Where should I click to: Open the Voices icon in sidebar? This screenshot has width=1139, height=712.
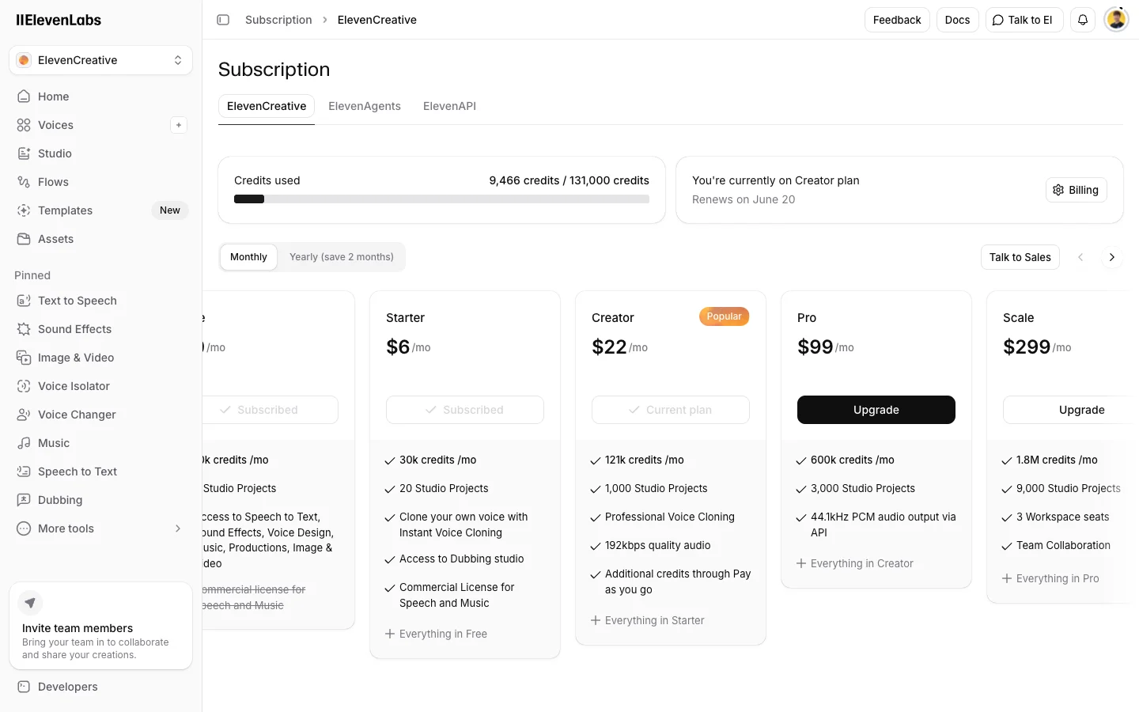click(x=24, y=125)
